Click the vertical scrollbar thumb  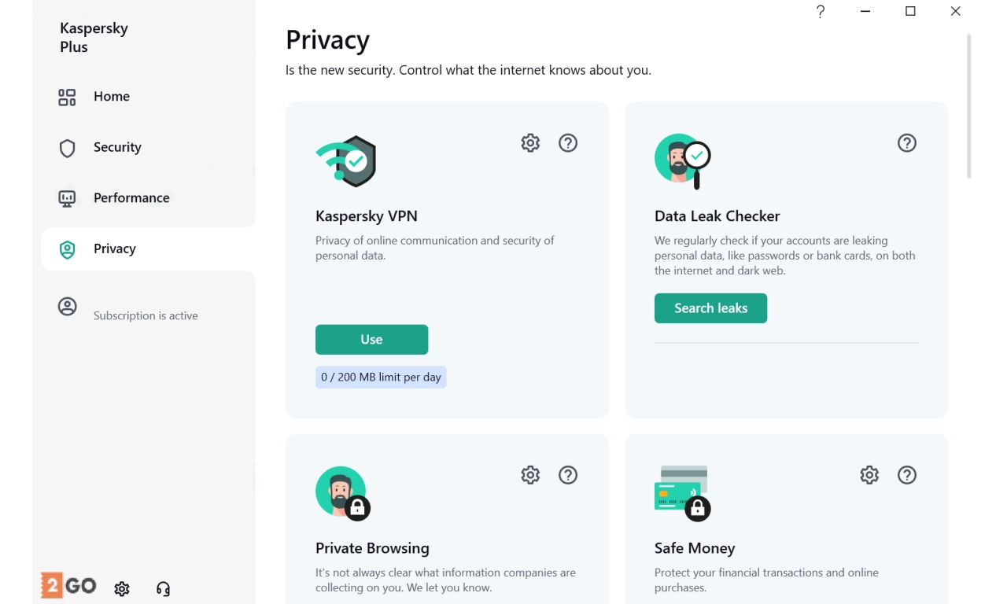click(969, 106)
